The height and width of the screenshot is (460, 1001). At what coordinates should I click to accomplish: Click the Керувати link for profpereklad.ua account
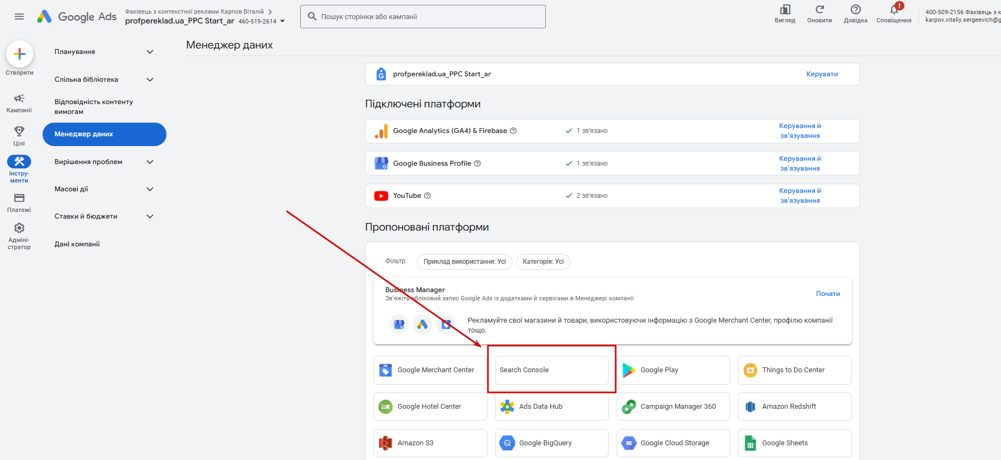click(822, 74)
